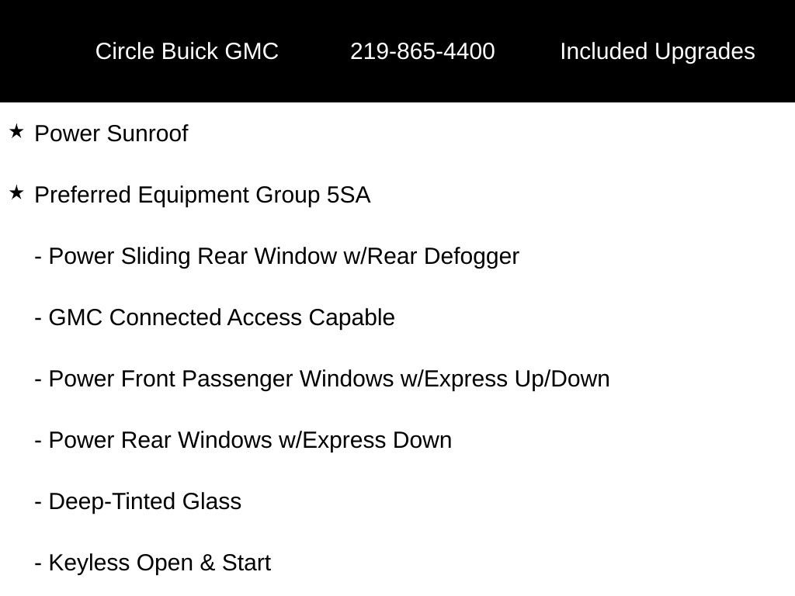Image resolution: width=795 pixels, height=596 pixels.
Task: Click the 5SA package code
Action: click(x=349, y=195)
